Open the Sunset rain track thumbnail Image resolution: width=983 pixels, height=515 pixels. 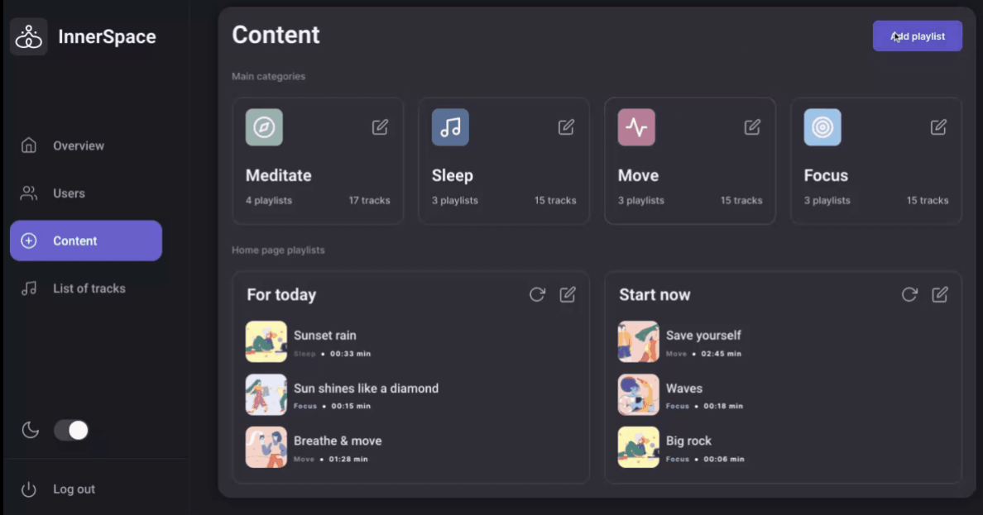(x=266, y=341)
